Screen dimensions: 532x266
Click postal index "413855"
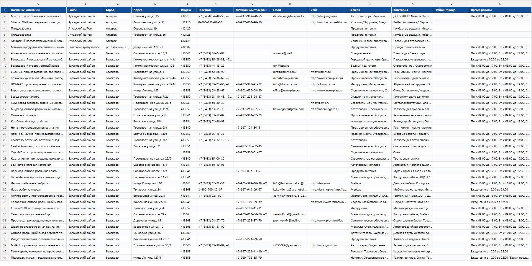pos(188,251)
